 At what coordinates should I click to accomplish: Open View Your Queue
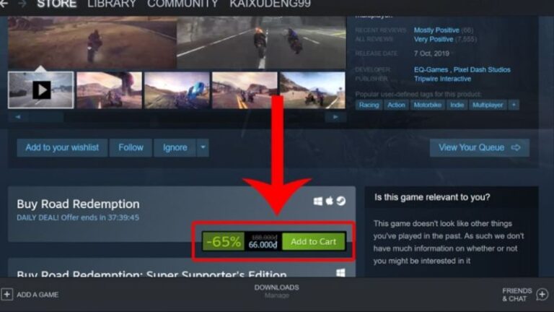point(480,147)
